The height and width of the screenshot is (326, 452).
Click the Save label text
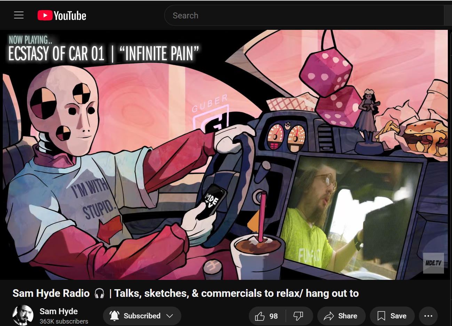[x=398, y=316]
